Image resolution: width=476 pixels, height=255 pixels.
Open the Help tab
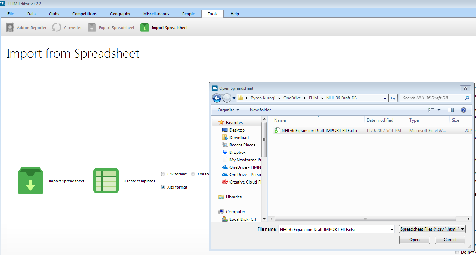click(235, 14)
